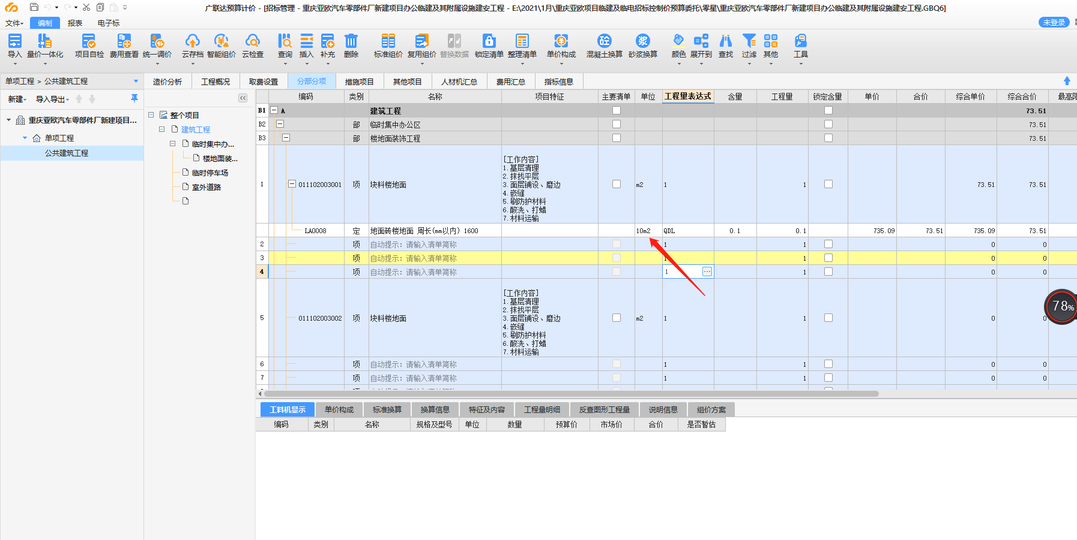Select 公共建筑工程 in project tree
1077x540 pixels.
point(67,153)
